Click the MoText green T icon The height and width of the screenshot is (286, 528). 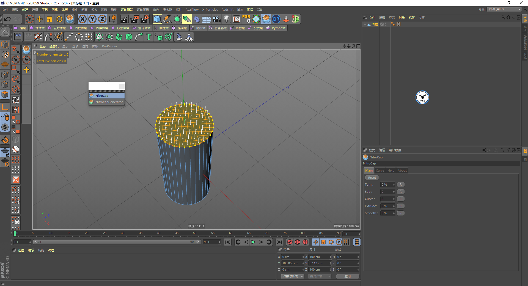[x=149, y=37]
